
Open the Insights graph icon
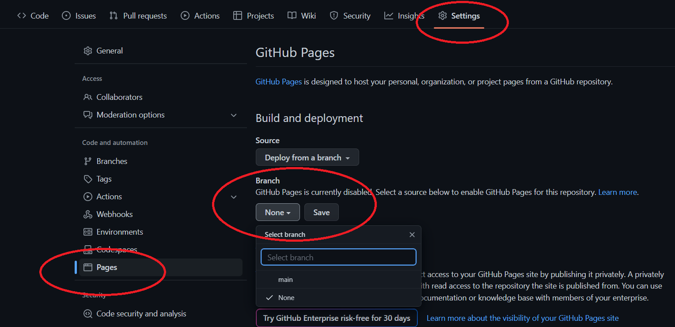coord(388,15)
